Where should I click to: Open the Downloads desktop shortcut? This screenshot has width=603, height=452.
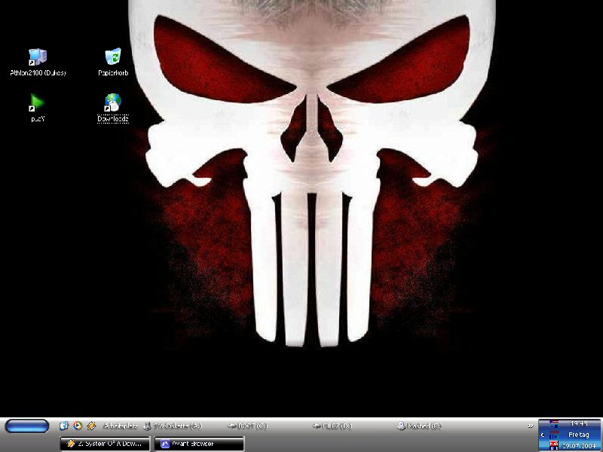click(x=112, y=108)
